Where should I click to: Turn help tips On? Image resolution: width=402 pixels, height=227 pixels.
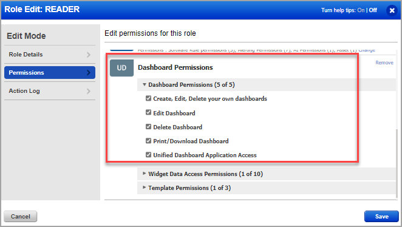[x=361, y=10]
